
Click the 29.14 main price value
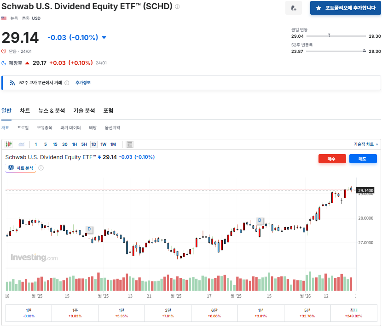click(20, 38)
